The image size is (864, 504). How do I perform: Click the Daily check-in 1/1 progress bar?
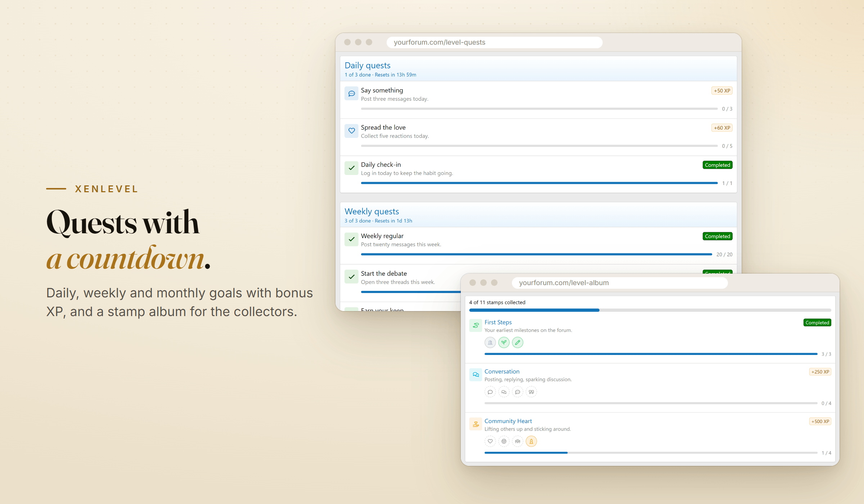539,183
